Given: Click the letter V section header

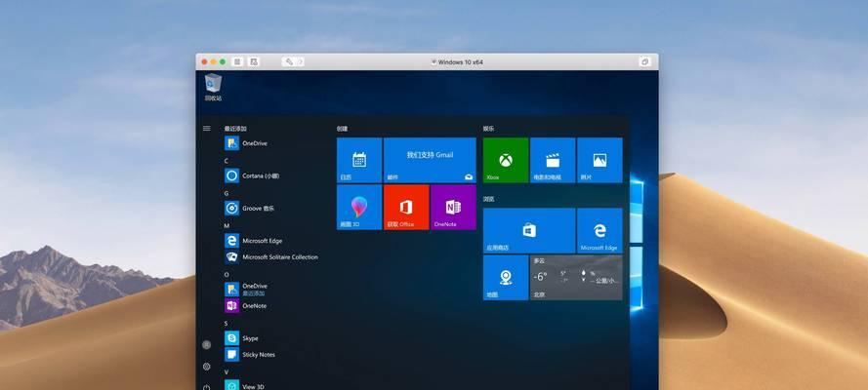Looking at the screenshot, I should (x=226, y=371).
